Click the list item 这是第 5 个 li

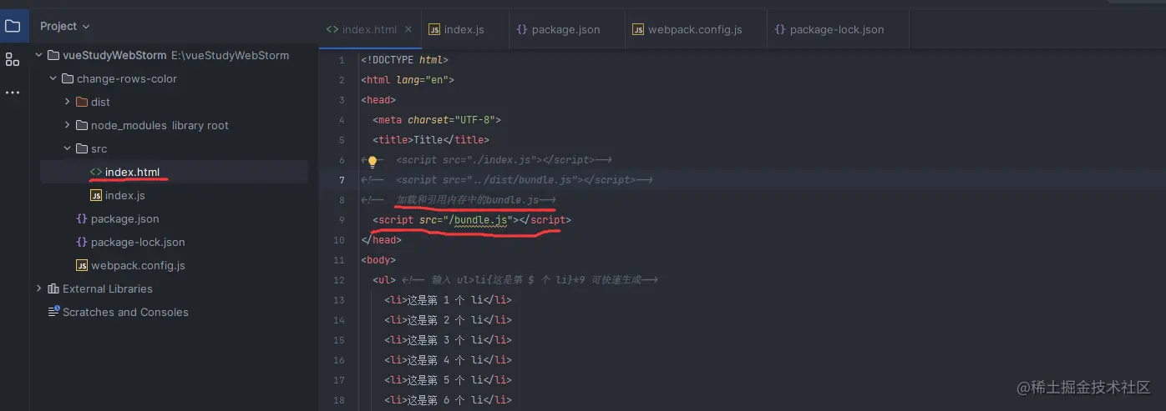click(x=449, y=380)
